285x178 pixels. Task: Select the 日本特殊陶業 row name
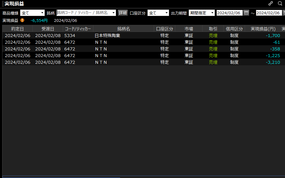coord(107,36)
